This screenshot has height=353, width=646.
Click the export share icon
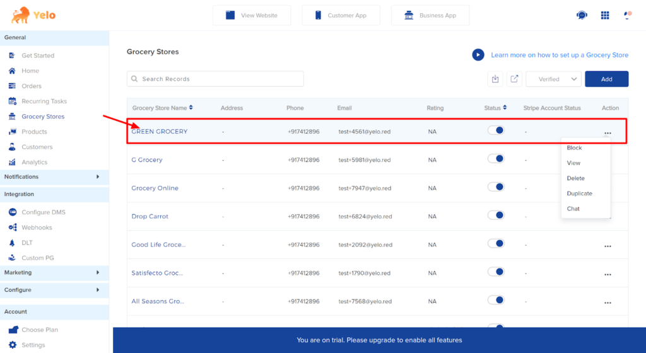[x=515, y=79]
